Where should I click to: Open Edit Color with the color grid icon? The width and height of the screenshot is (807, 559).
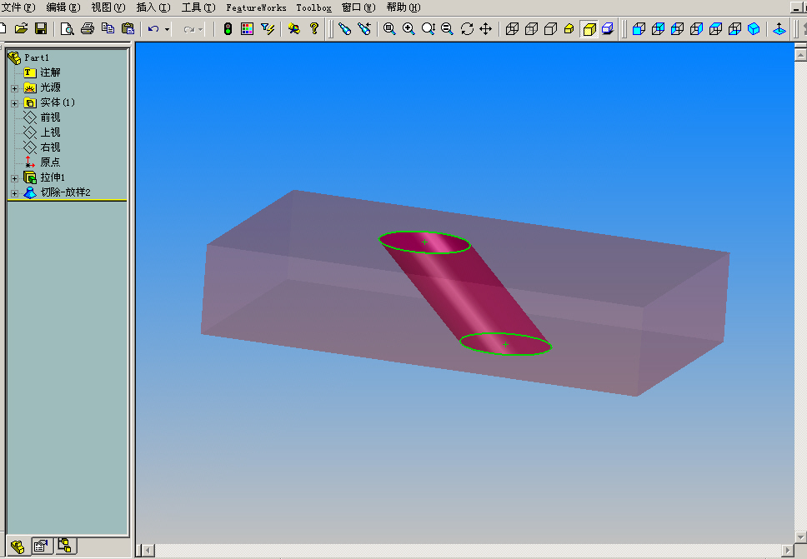247,29
